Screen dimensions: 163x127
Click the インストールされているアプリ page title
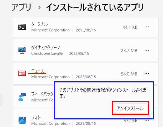click(x=95, y=7)
